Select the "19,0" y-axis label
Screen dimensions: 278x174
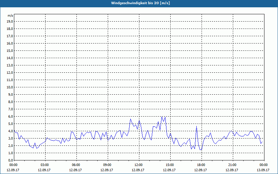point(10,22)
